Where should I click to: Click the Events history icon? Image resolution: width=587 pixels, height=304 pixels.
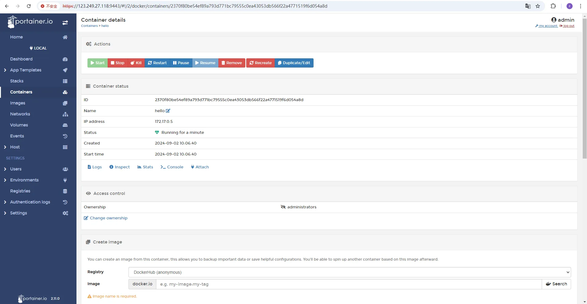[x=65, y=136]
